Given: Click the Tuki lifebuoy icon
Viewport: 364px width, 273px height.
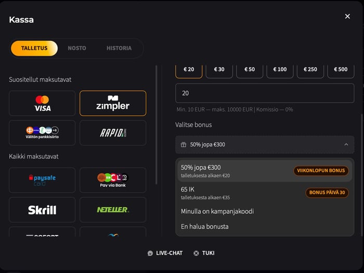Looking at the screenshot, I should pyautogui.click(x=196, y=253).
